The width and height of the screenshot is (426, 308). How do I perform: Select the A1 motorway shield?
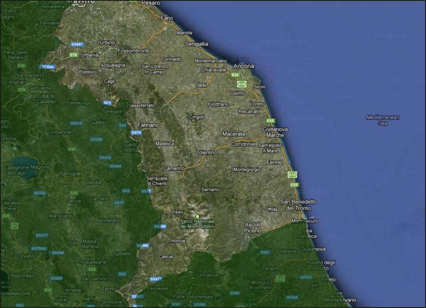(15, 226)
